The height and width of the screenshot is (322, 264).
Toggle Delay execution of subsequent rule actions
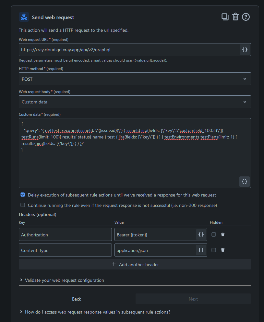click(x=23, y=195)
